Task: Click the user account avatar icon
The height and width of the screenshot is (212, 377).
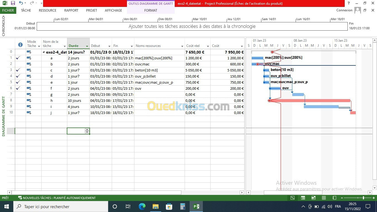Action: (x=358, y=10)
